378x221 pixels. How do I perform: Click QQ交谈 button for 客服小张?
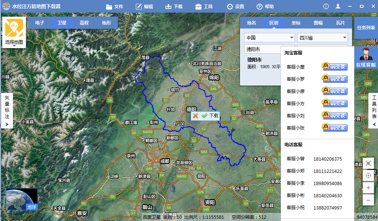pos(335,128)
